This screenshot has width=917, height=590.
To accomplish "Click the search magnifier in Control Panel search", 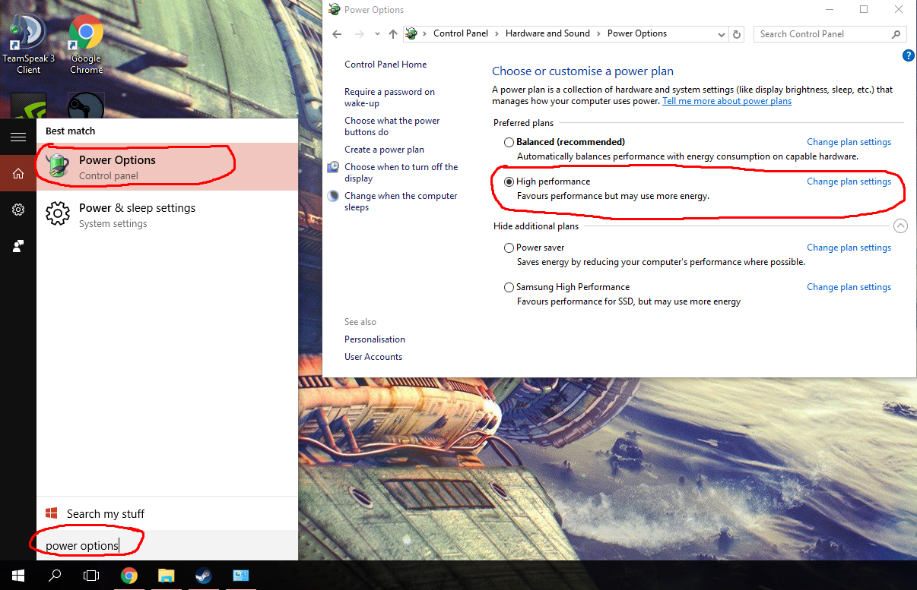I will 896,34.
